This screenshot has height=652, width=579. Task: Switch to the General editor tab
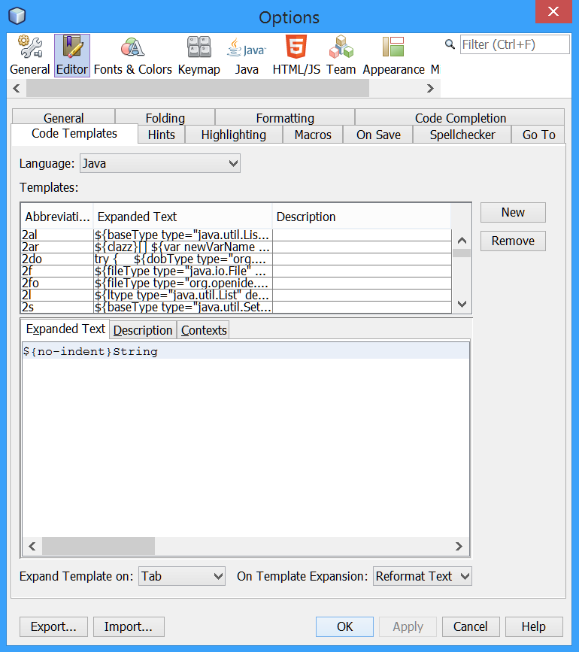(x=64, y=117)
